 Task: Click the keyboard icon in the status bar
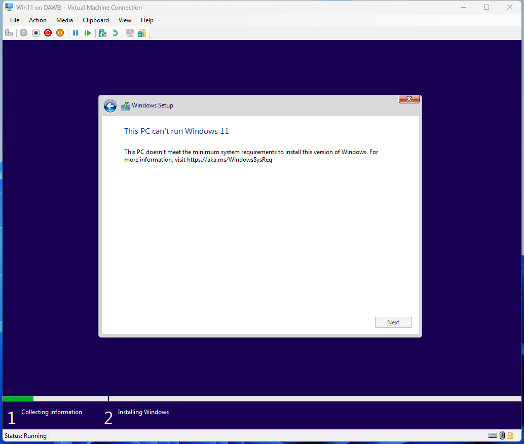pos(492,435)
